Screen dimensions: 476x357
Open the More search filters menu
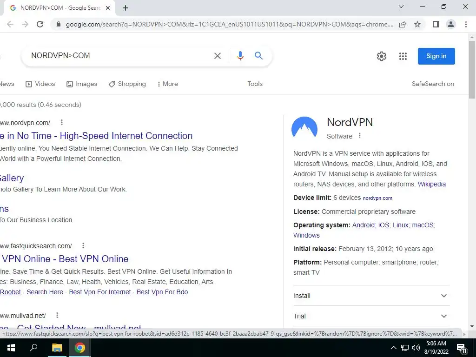(167, 84)
